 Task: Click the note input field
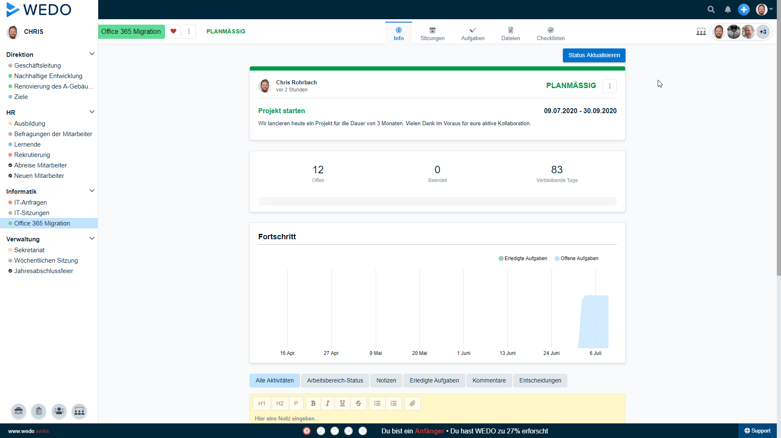tap(438, 418)
